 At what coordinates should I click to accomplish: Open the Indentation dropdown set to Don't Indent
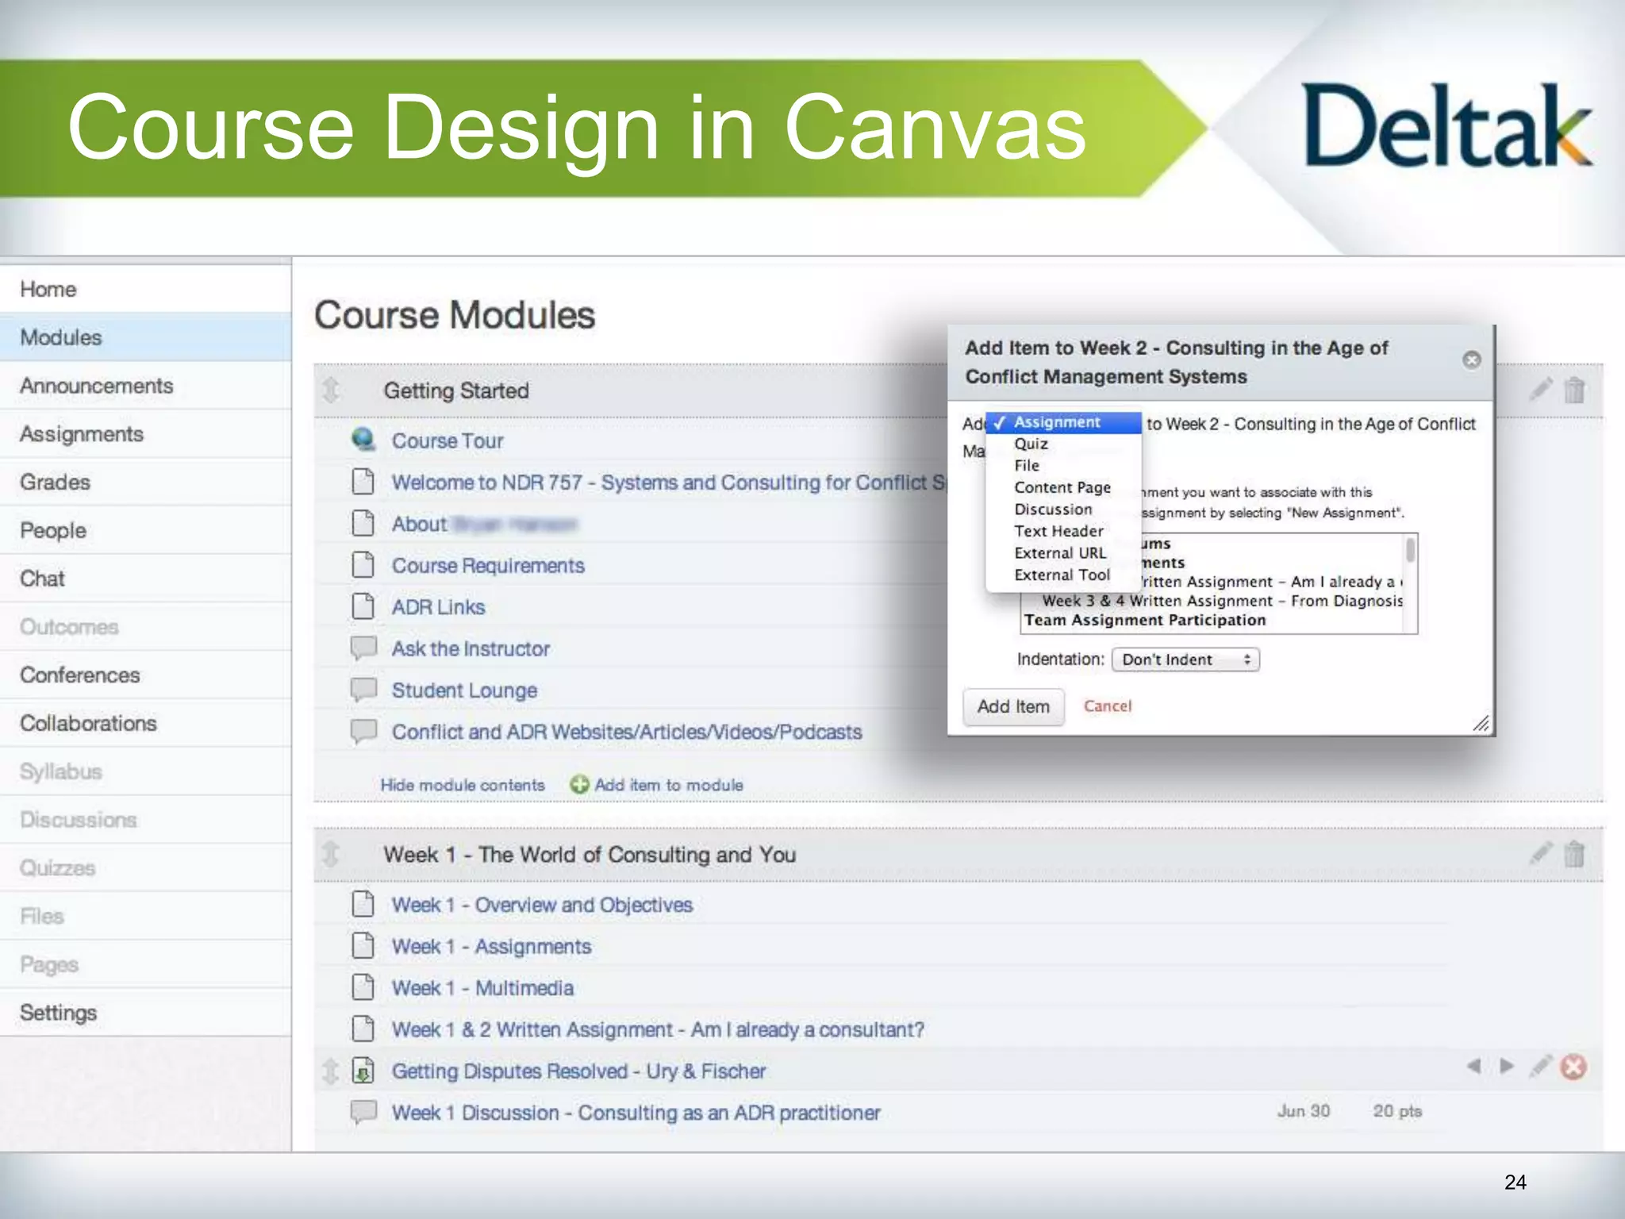(1185, 659)
